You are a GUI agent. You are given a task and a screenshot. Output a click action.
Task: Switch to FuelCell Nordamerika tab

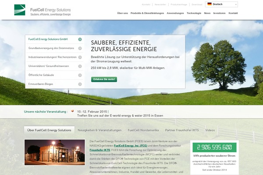[x=143, y=130]
